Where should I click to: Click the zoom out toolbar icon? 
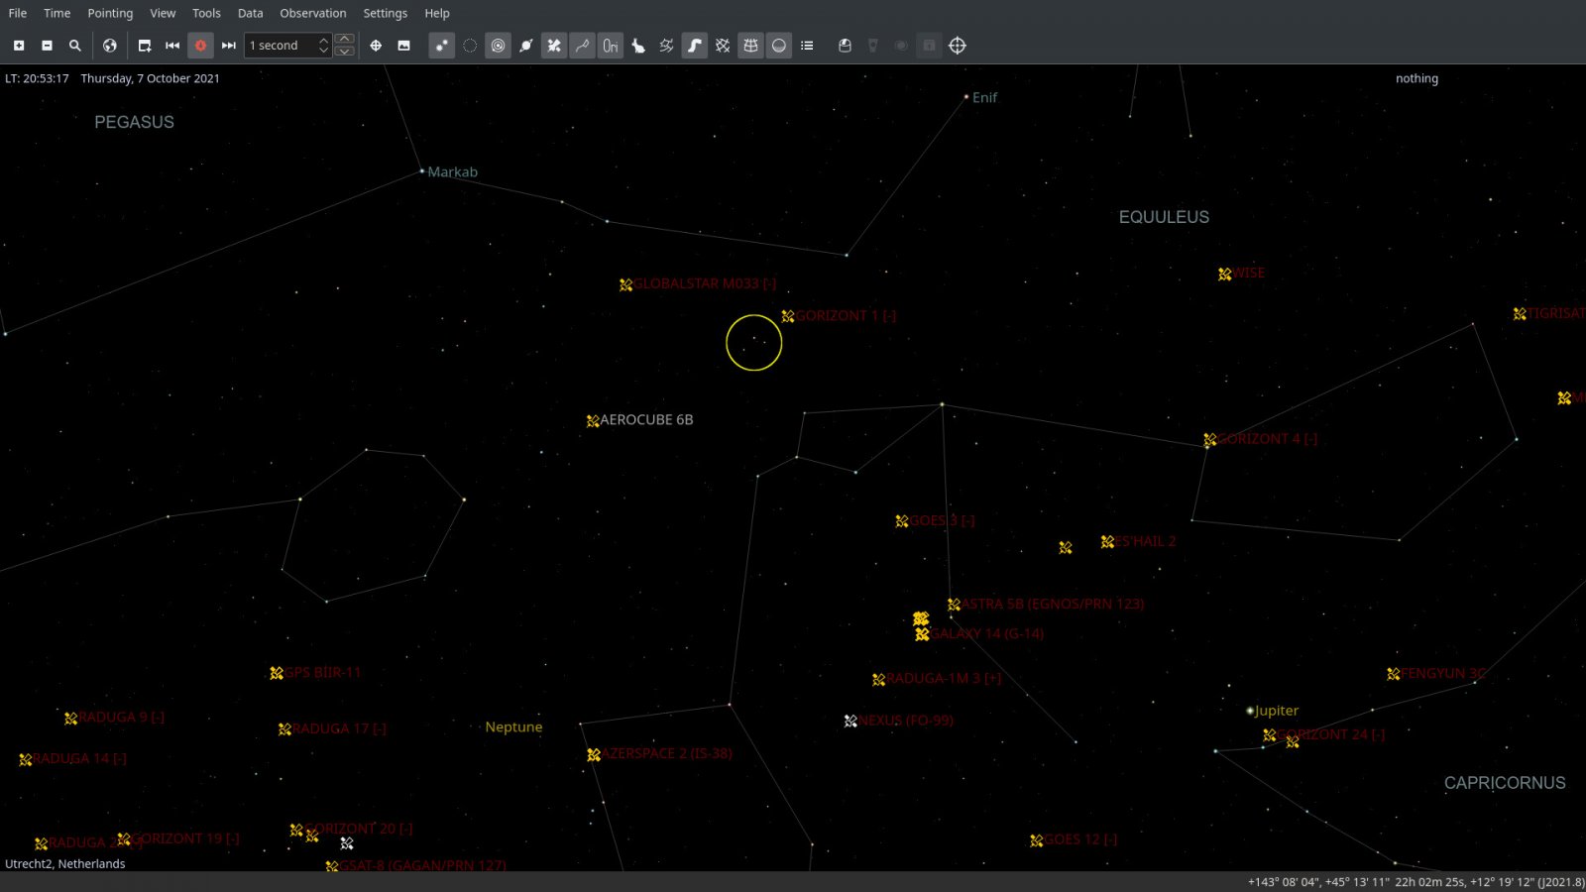[x=47, y=46]
